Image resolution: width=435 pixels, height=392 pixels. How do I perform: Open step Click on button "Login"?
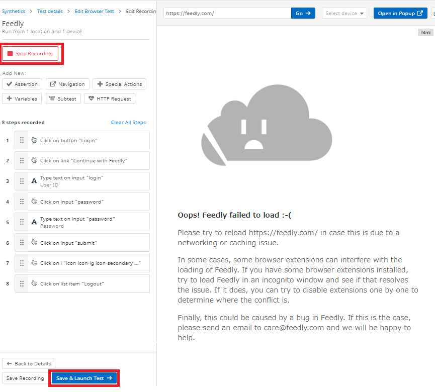click(x=82, y=140)
